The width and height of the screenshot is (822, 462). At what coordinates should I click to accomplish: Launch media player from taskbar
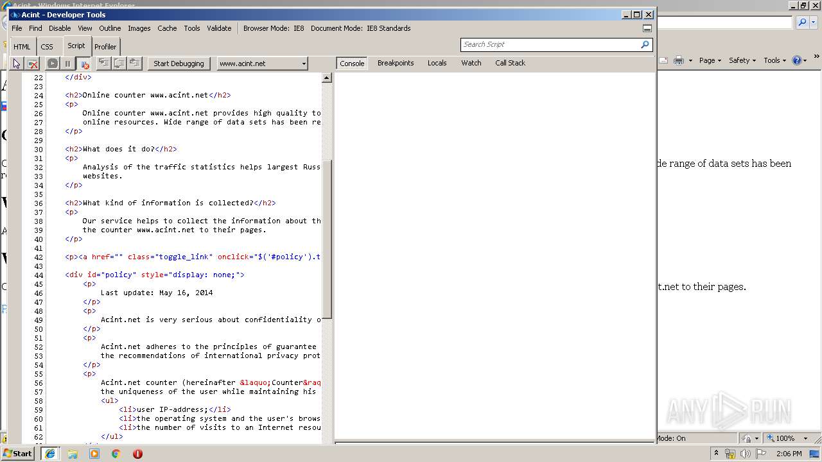94,454
